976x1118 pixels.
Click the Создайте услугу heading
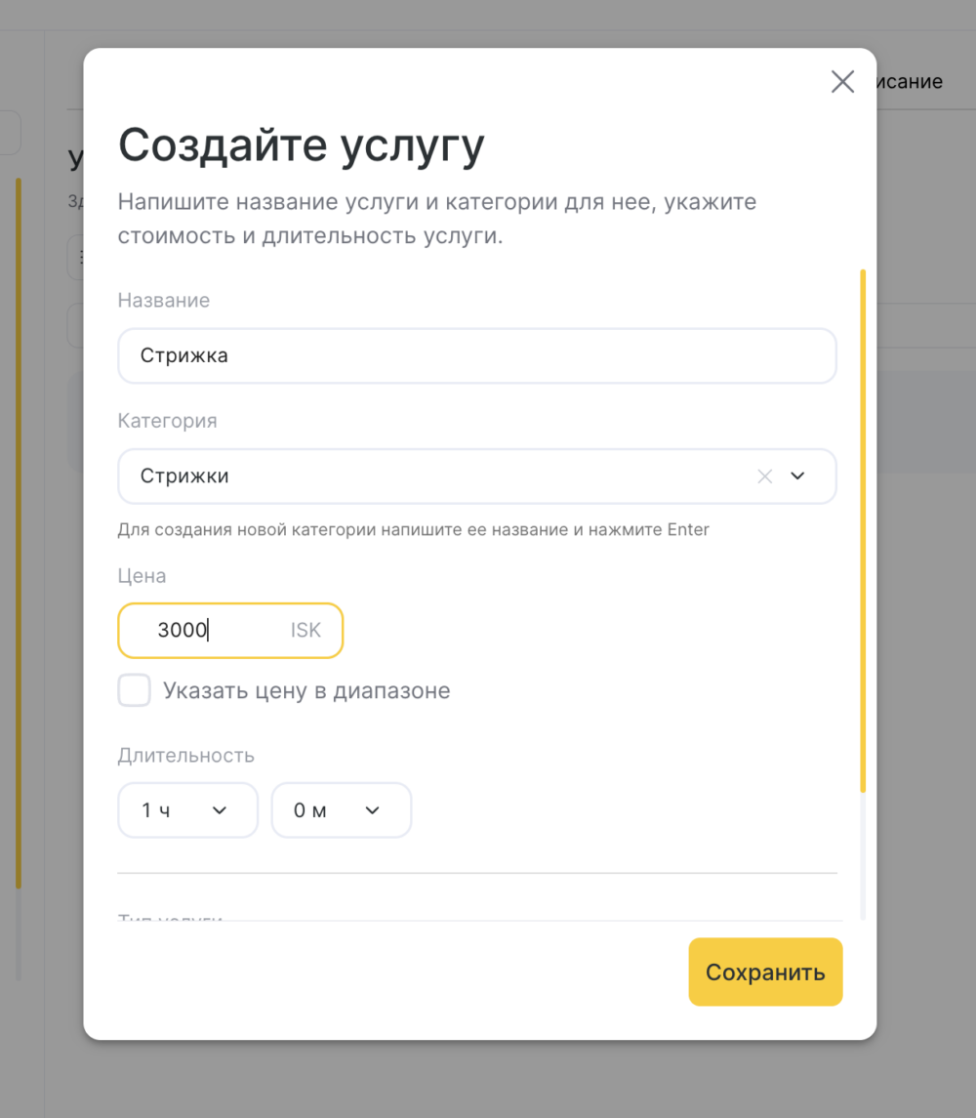coord(301,145)
